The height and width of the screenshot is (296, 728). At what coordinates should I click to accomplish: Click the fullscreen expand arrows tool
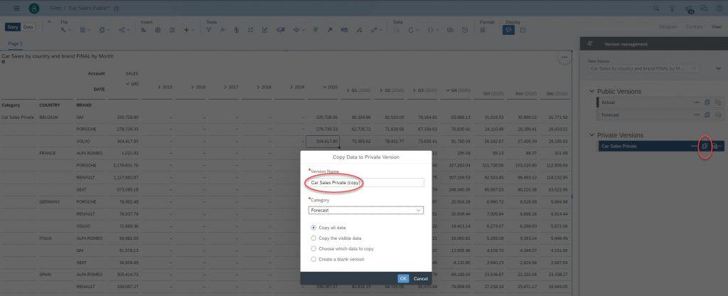click(251, 30)
